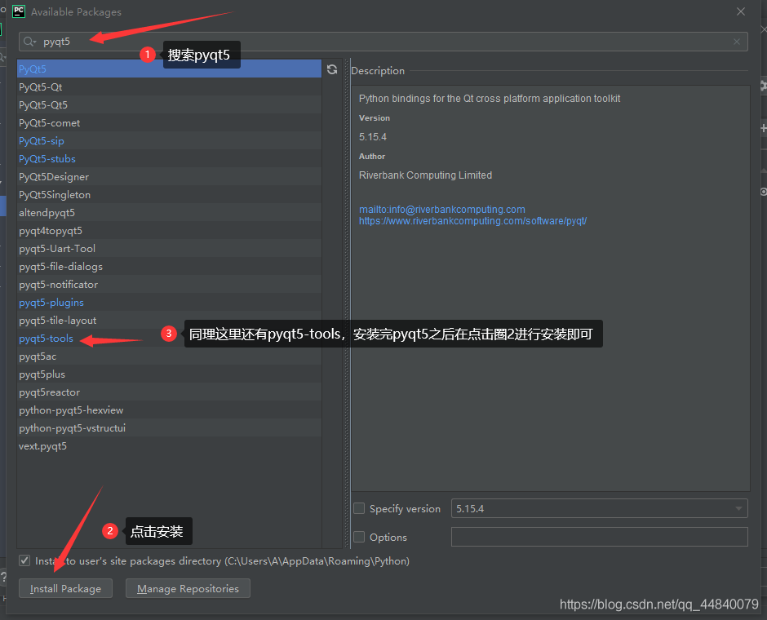This screenshot has width=767, height=620.
Task: Select the PyQt5-Qt package
Action: (x=169, y=87)
